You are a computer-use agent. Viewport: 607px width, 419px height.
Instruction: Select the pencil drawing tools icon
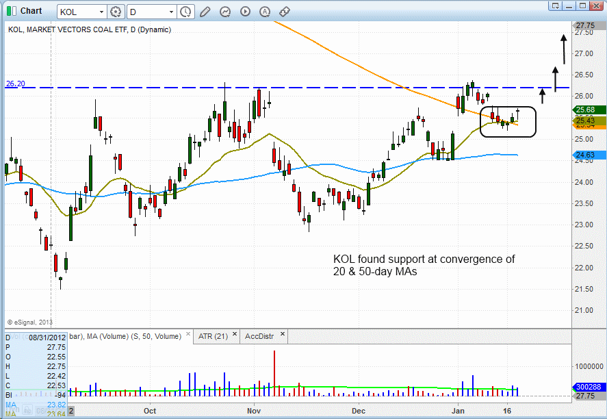coord(205,12)
